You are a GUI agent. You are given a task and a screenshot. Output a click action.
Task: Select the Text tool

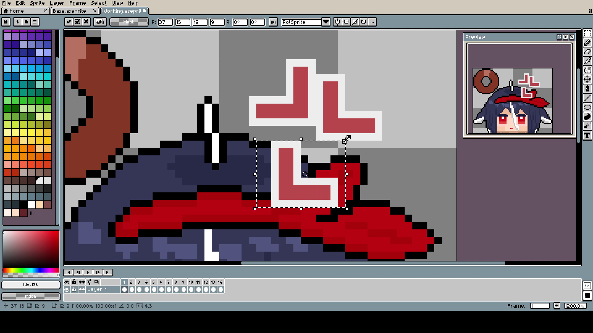click(x=587, y=135)
